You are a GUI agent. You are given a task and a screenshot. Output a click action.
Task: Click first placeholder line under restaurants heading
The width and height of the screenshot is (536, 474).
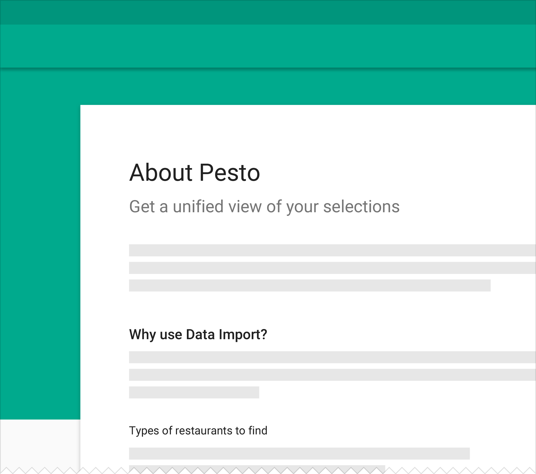299,453
